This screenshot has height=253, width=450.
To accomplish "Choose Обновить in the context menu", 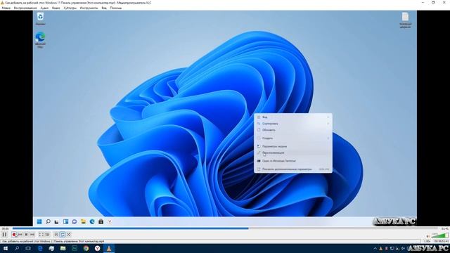I will (293, 130).
